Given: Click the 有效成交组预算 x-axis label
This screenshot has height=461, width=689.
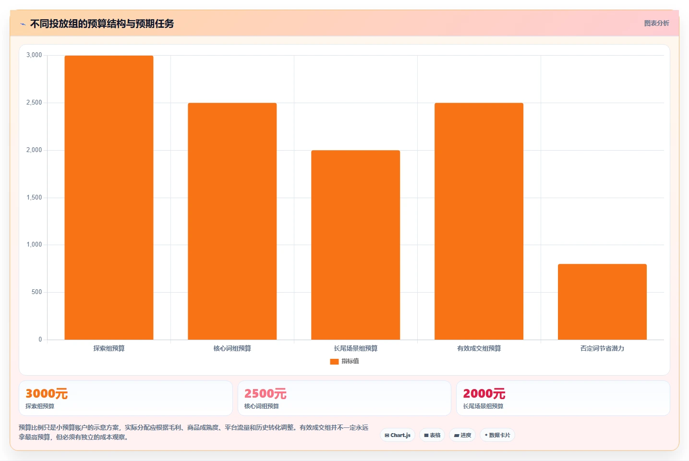Looking at the screenshot, I should point(479,348).
